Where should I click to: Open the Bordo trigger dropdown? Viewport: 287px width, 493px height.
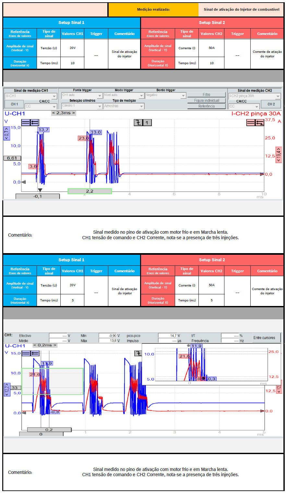pyautogui.click(x=165, y=95)
